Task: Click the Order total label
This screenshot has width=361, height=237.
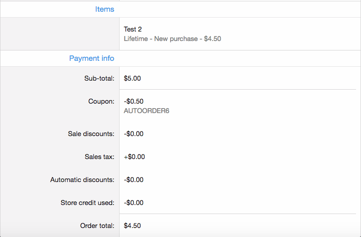Action: 97,226
